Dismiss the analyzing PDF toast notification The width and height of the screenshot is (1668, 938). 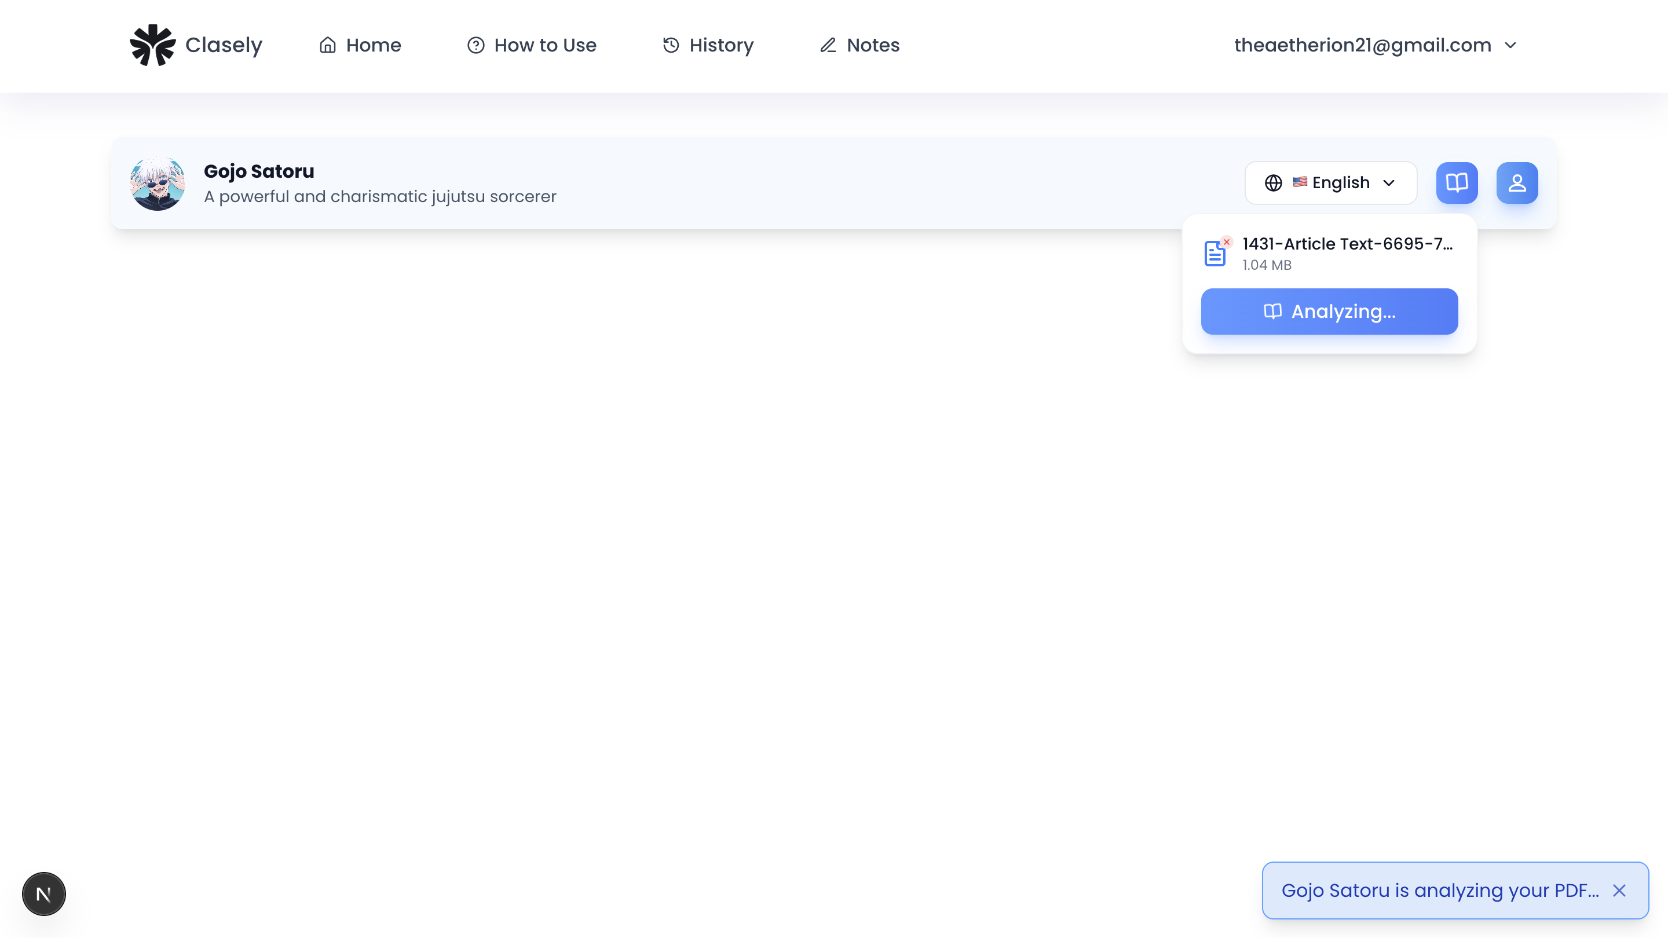pyautogui.click(x=1619, y=891)
